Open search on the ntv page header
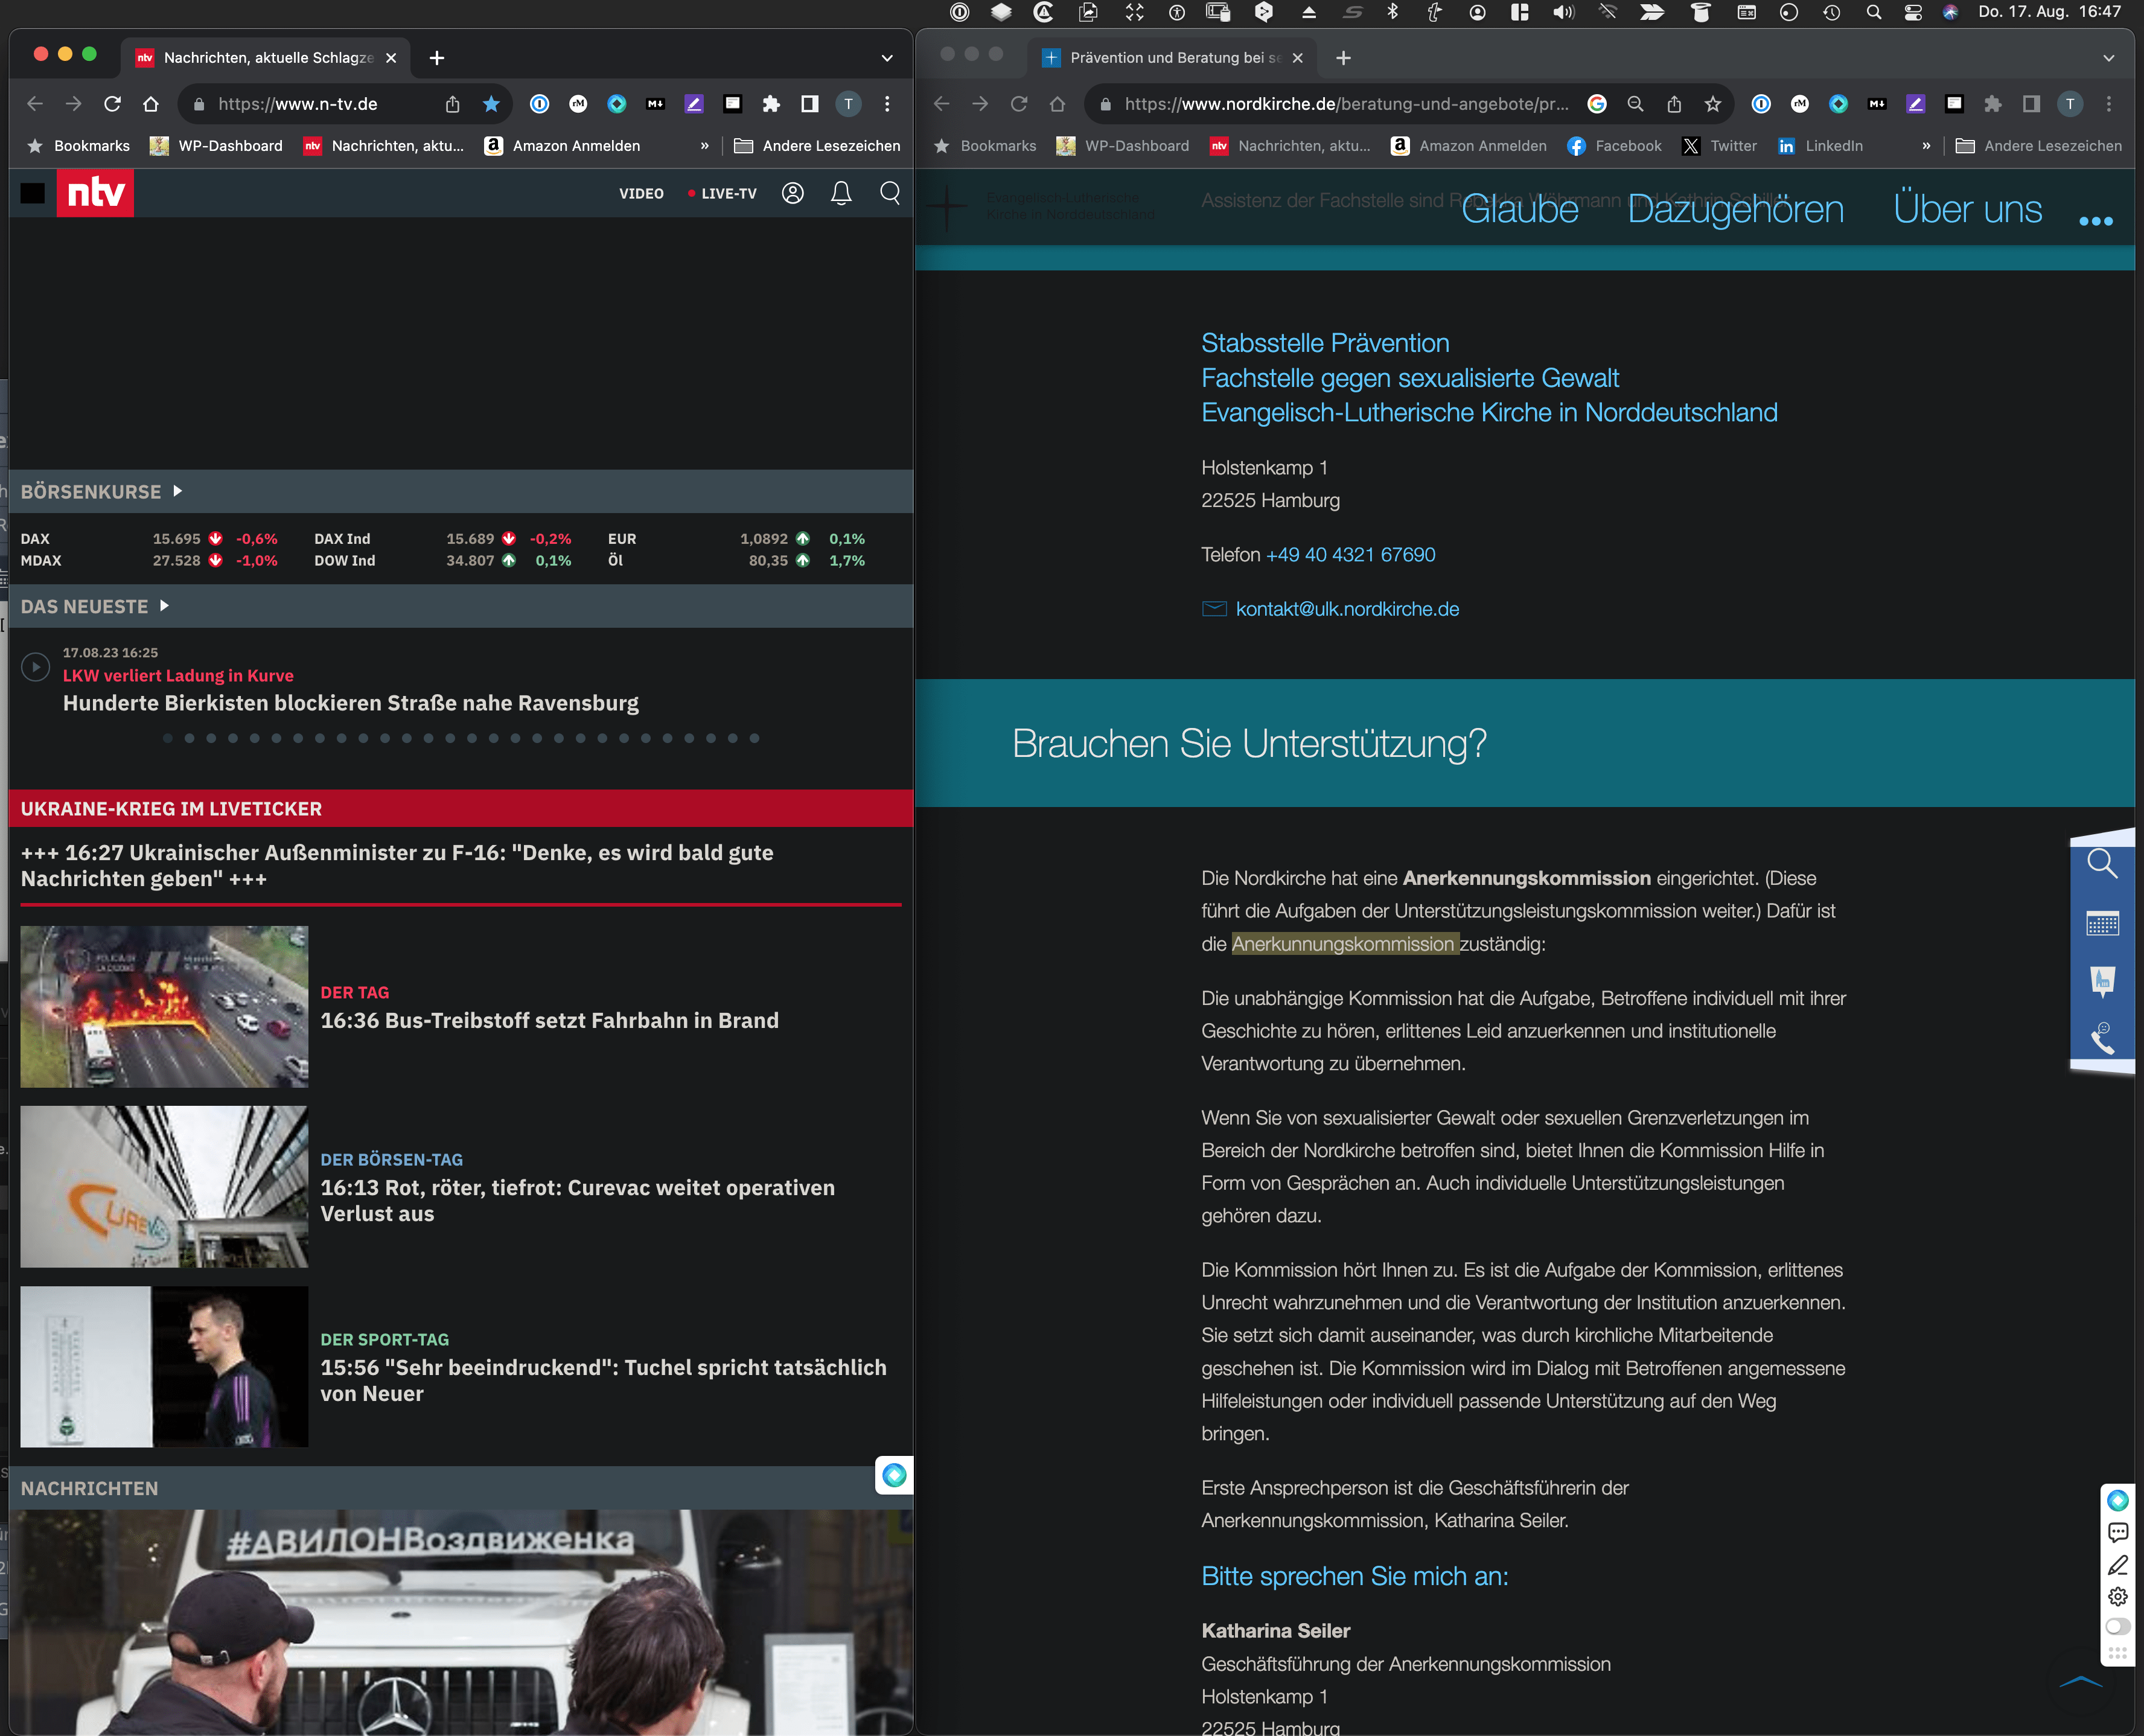 click(x=890, y=193)
